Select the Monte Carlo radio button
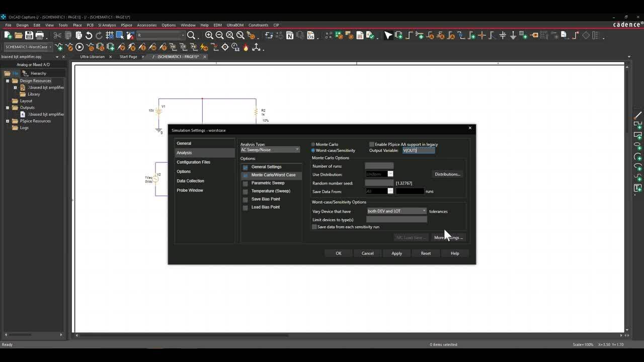Viewport: 644px width, 362px height. point(313,144)
